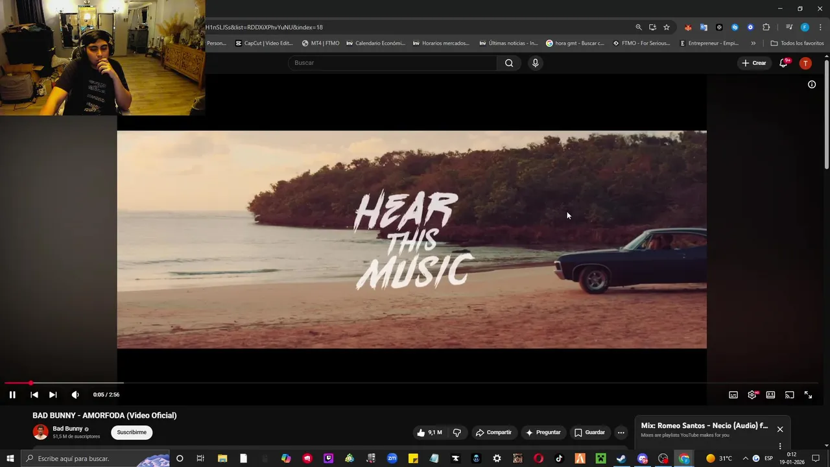830x467 pixels.
Task: Open the Windows Start menu
Action: click(10, 459)
